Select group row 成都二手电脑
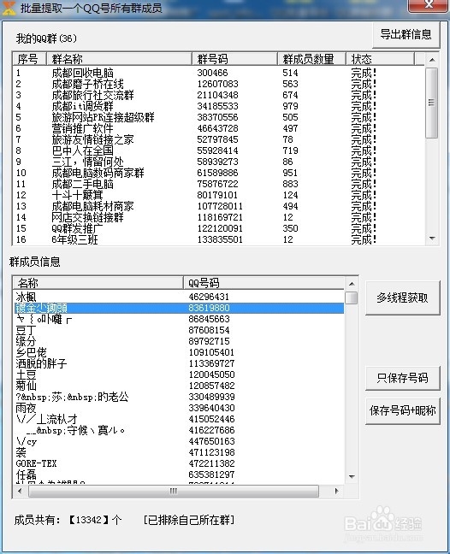 (218, 184)
